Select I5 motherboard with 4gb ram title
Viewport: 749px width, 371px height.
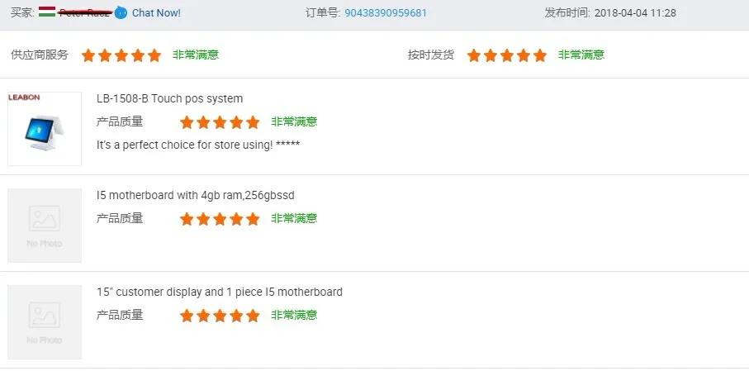click(x=195, y=195)
